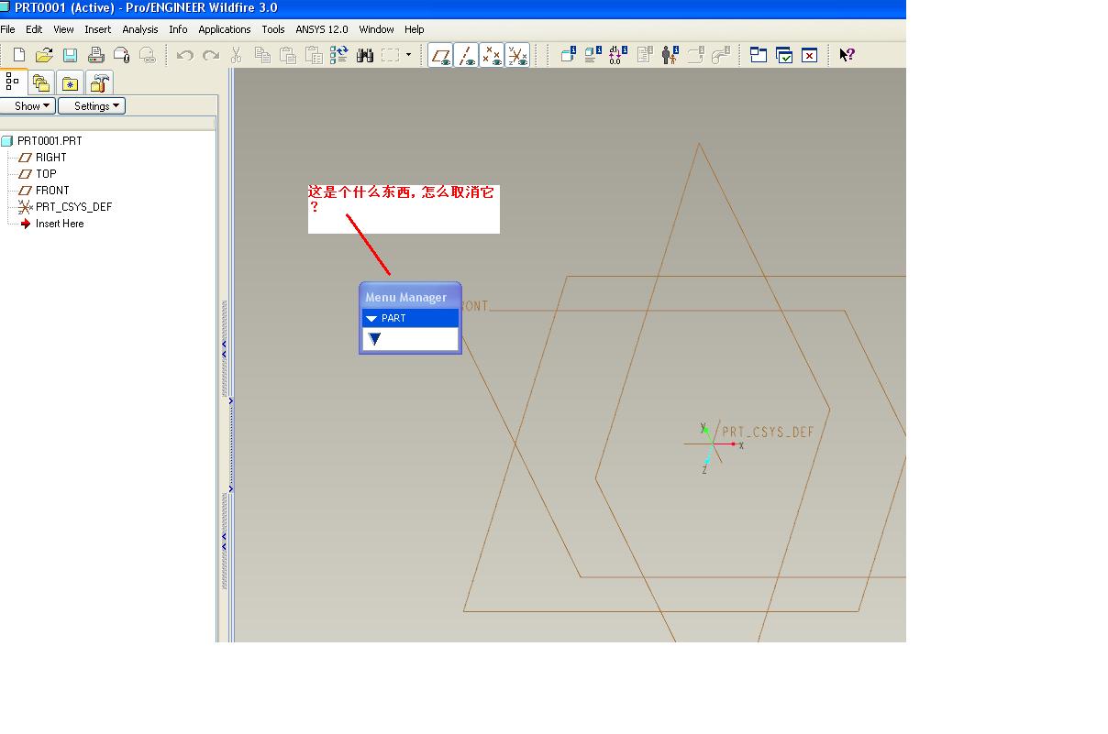Viewport: 1108px width, 734px height.
Task: Click the Undo arrow icon
Action: coord(184,55)
